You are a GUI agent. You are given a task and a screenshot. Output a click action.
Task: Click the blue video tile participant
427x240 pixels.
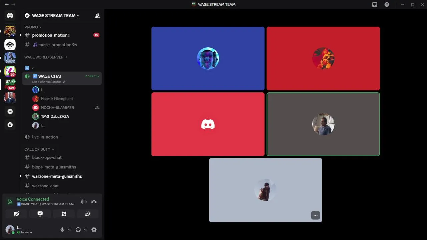tap(208, 58)
